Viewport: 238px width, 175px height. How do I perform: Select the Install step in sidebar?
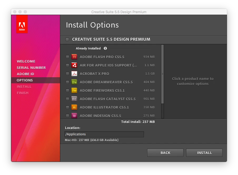pyautogui.click(x=24, y=86)
